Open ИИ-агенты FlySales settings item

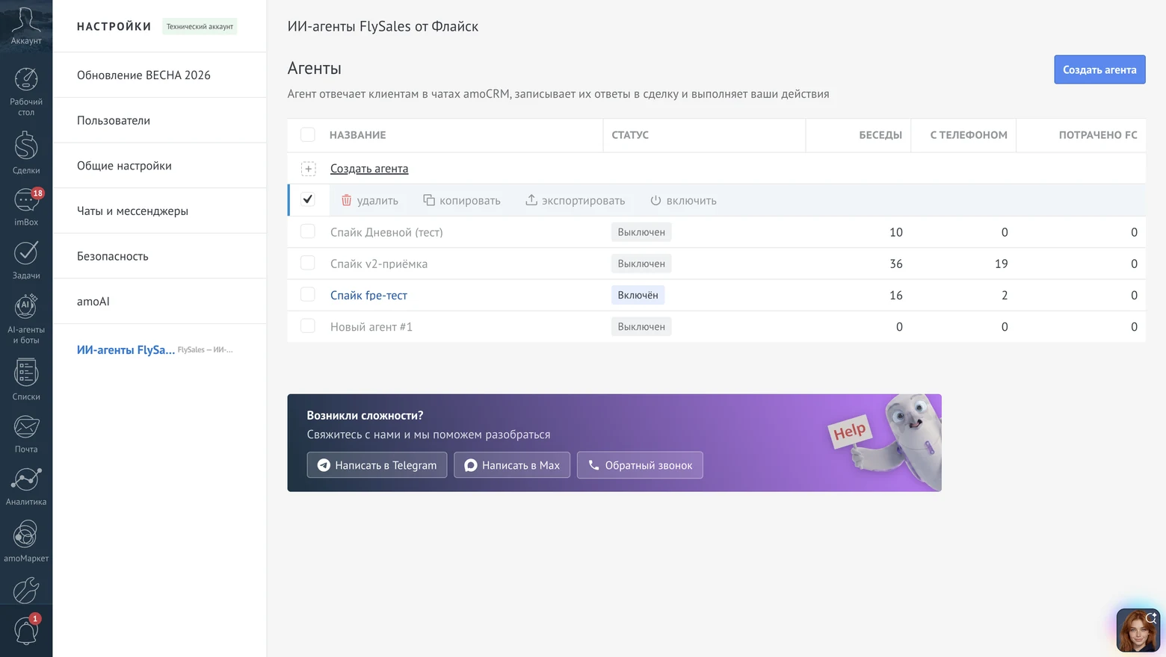(159, 349)
